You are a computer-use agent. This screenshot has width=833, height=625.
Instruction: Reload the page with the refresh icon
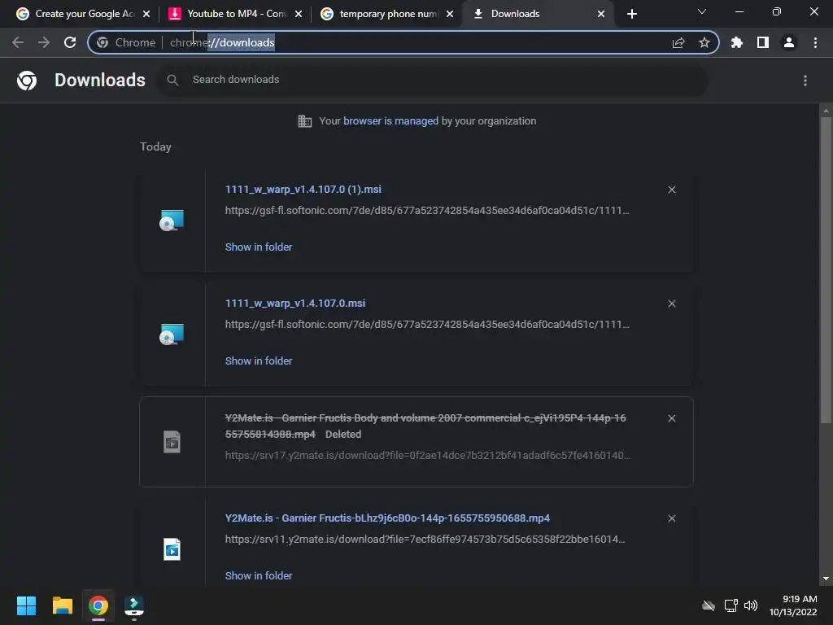pyautogui.click(x=70, y=42)
